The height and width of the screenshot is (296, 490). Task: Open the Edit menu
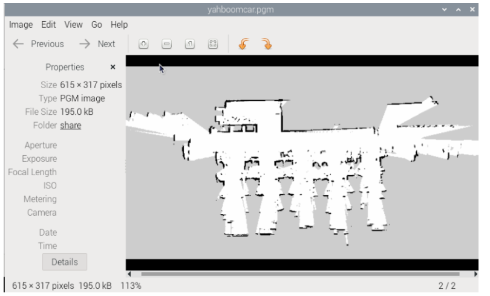[x=50, y=24]
